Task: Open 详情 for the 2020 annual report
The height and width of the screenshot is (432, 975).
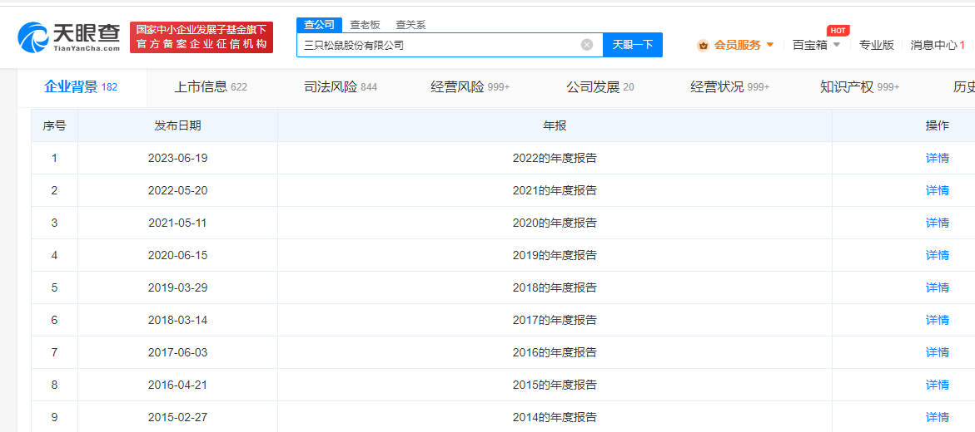Action: [938, 222]
